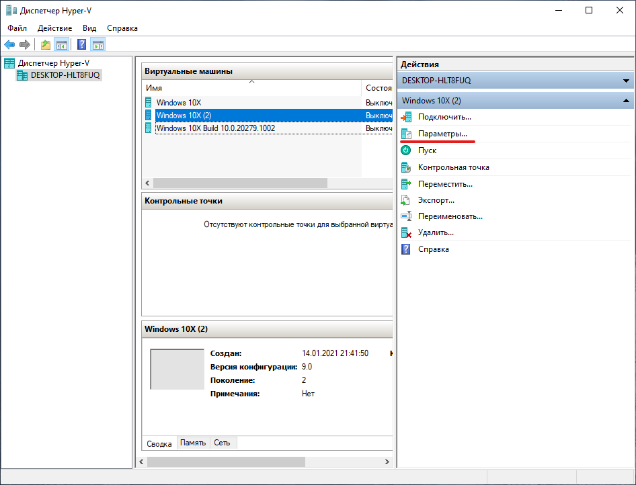Sort virtual machines by Имя column
The image size is (636, 485).
251,88
